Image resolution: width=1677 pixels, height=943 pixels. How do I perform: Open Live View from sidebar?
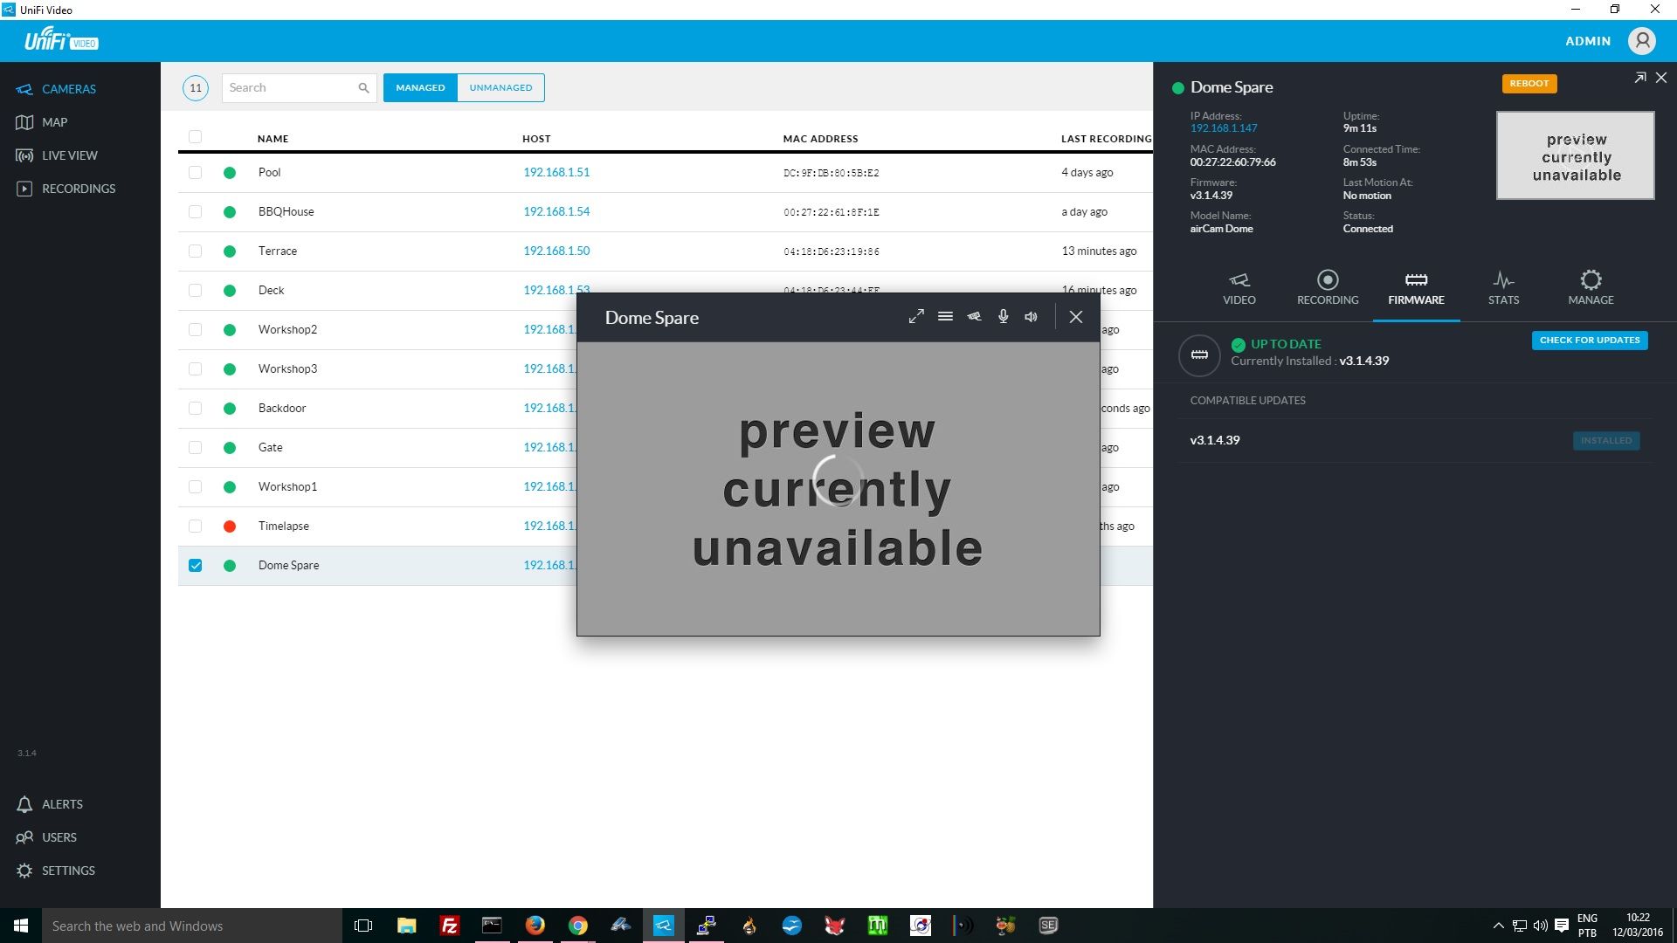tap(69, 155)
